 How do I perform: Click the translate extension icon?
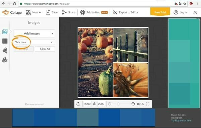(180, 4)
